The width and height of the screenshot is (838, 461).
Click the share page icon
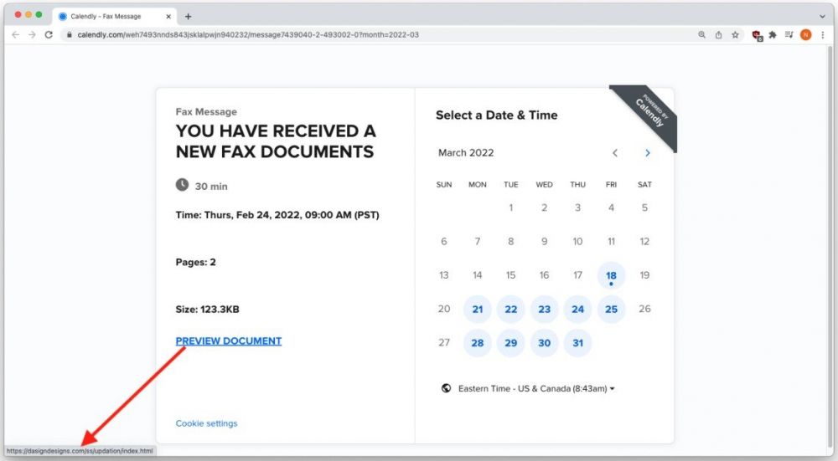point(718,34)
